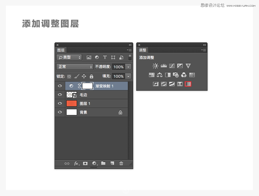
Task: Filter layers by pixel layer icon
Action: point(89,57)
